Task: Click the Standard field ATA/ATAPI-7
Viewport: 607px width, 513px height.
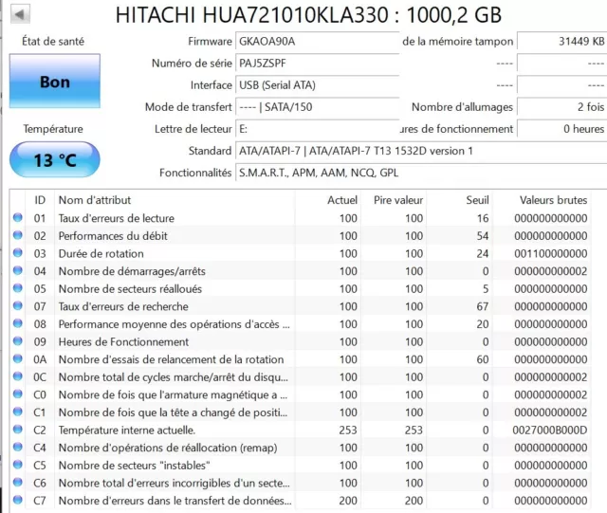Action: click(421, 151)
